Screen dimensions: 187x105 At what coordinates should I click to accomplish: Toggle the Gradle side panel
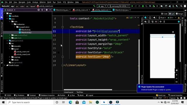click(185, 13)
